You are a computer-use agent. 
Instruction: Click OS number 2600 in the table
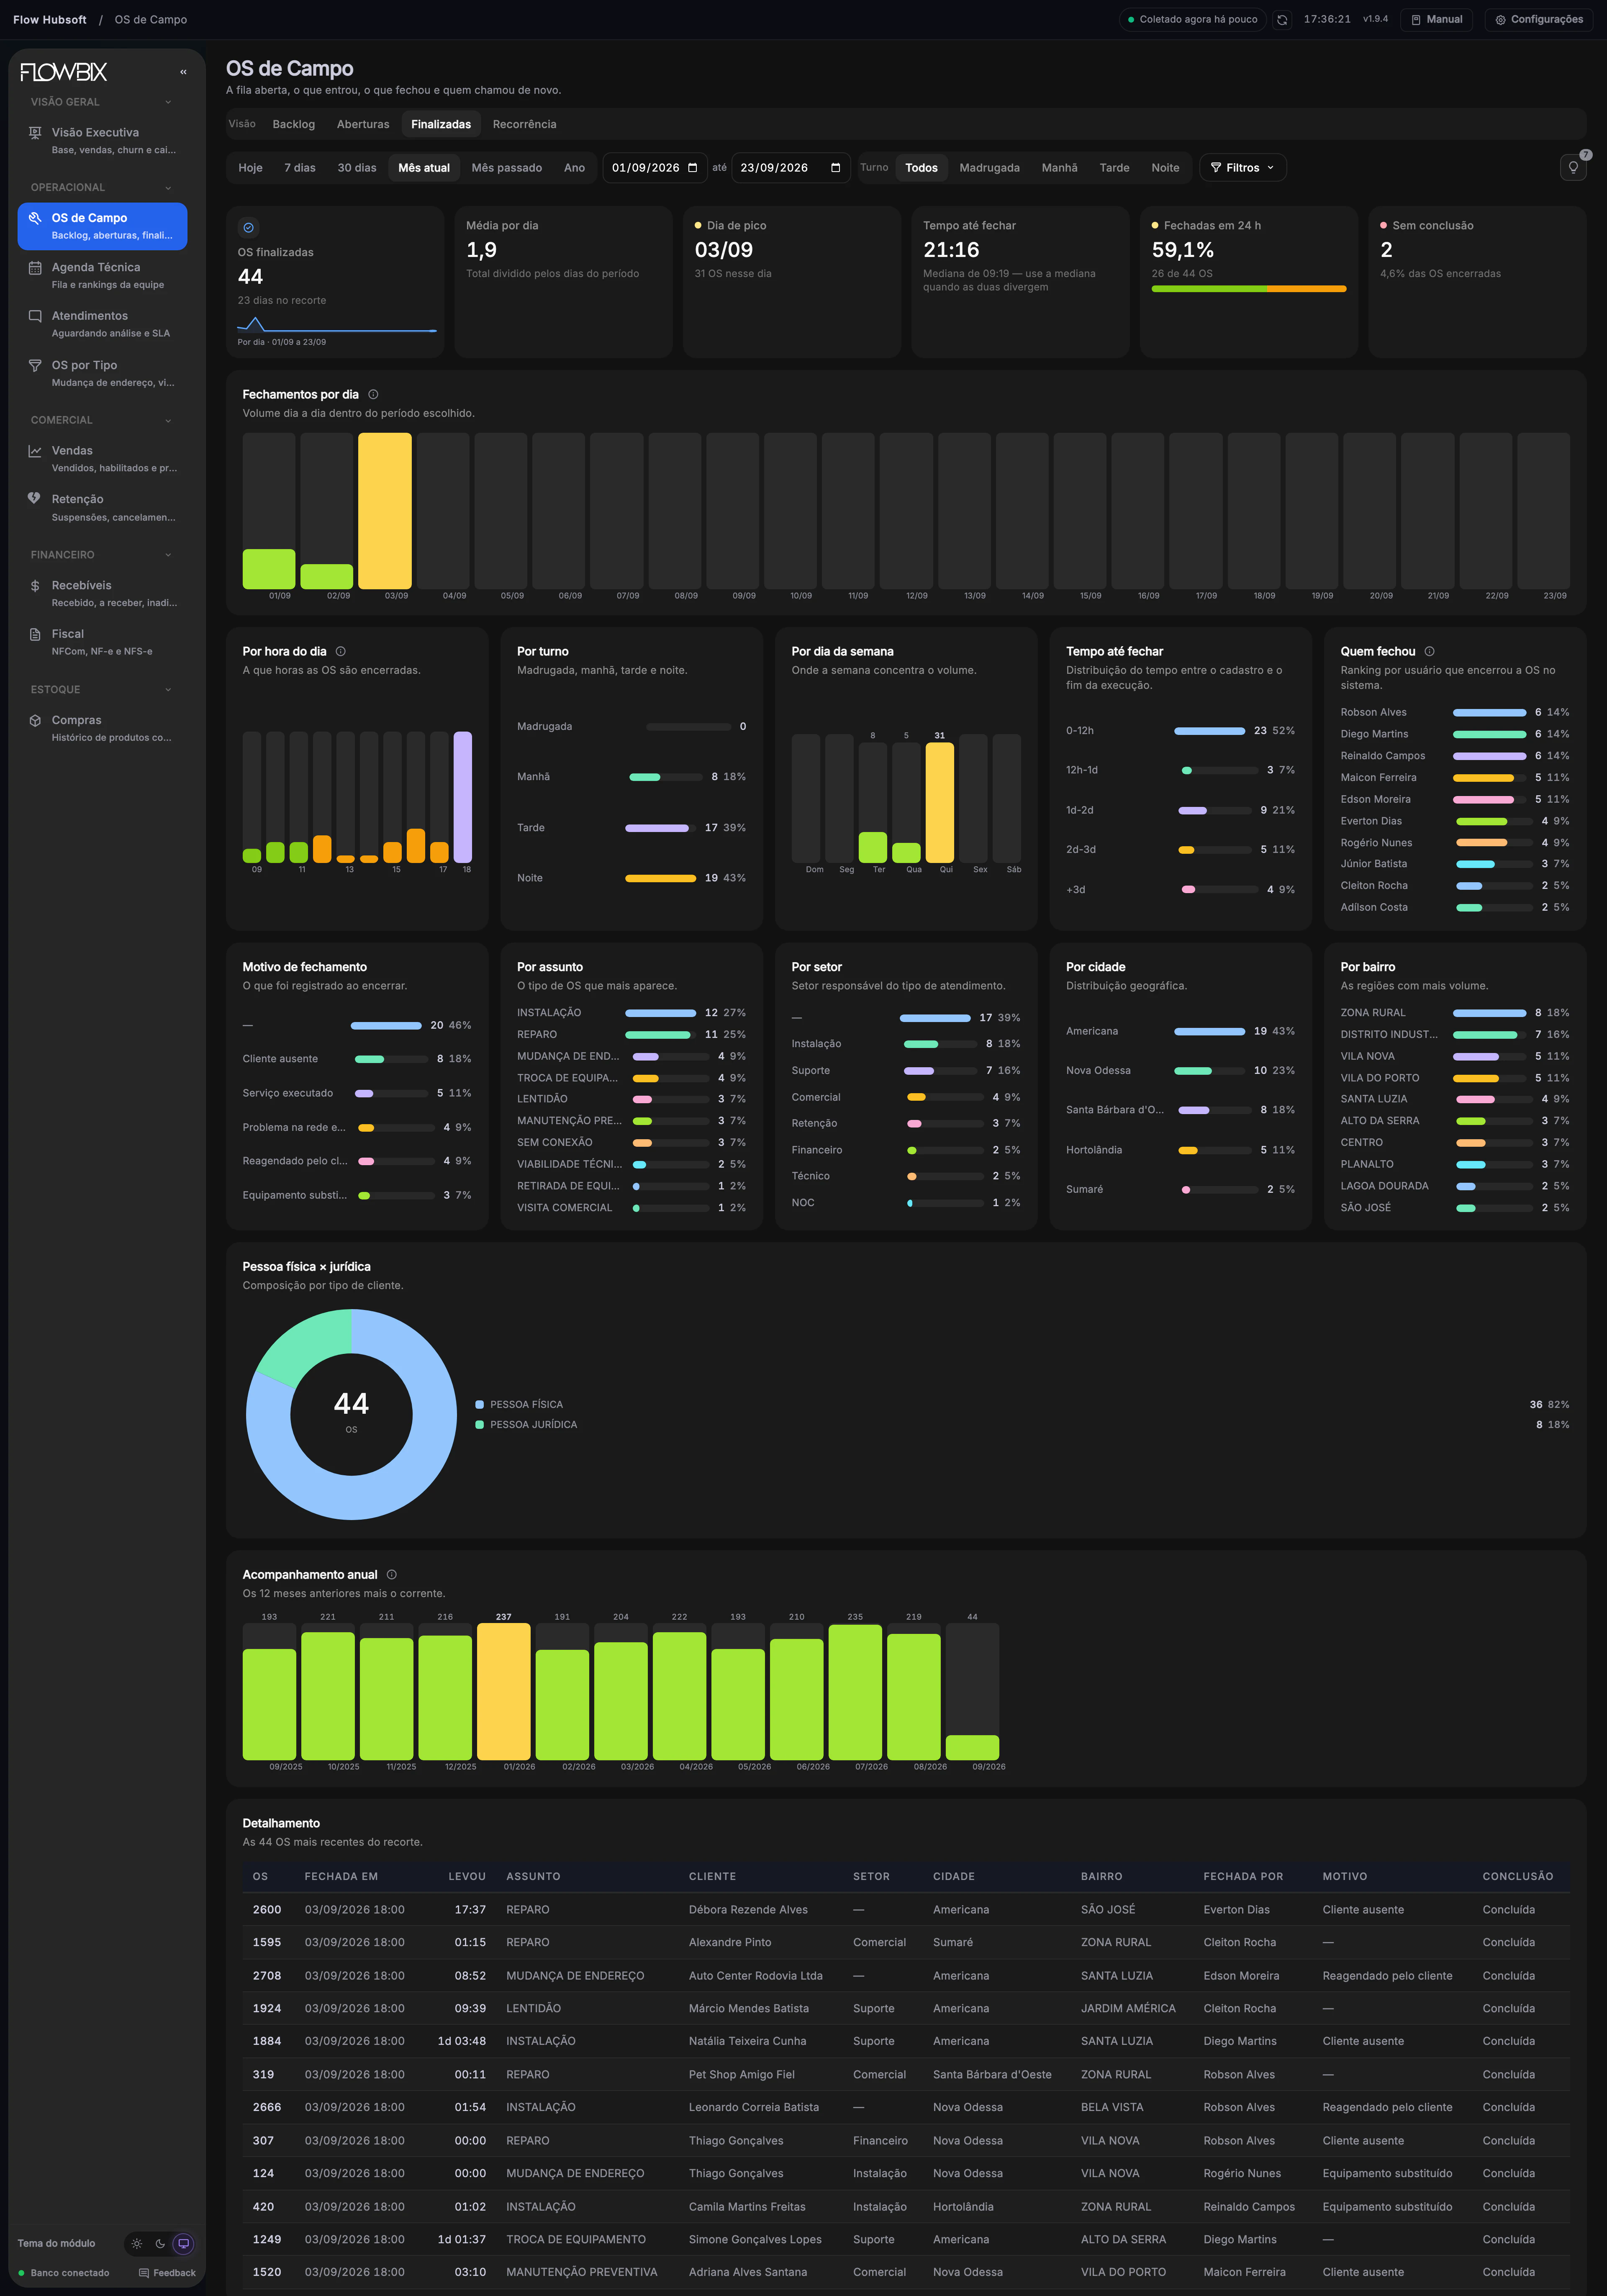pos(267,1910)
